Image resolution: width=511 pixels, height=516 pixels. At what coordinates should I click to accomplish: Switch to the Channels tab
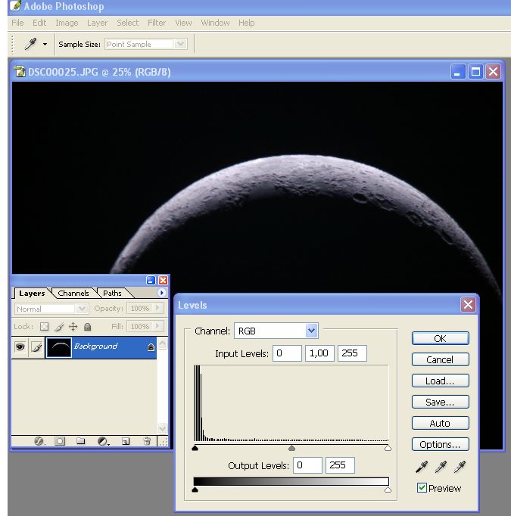(73, 293)
